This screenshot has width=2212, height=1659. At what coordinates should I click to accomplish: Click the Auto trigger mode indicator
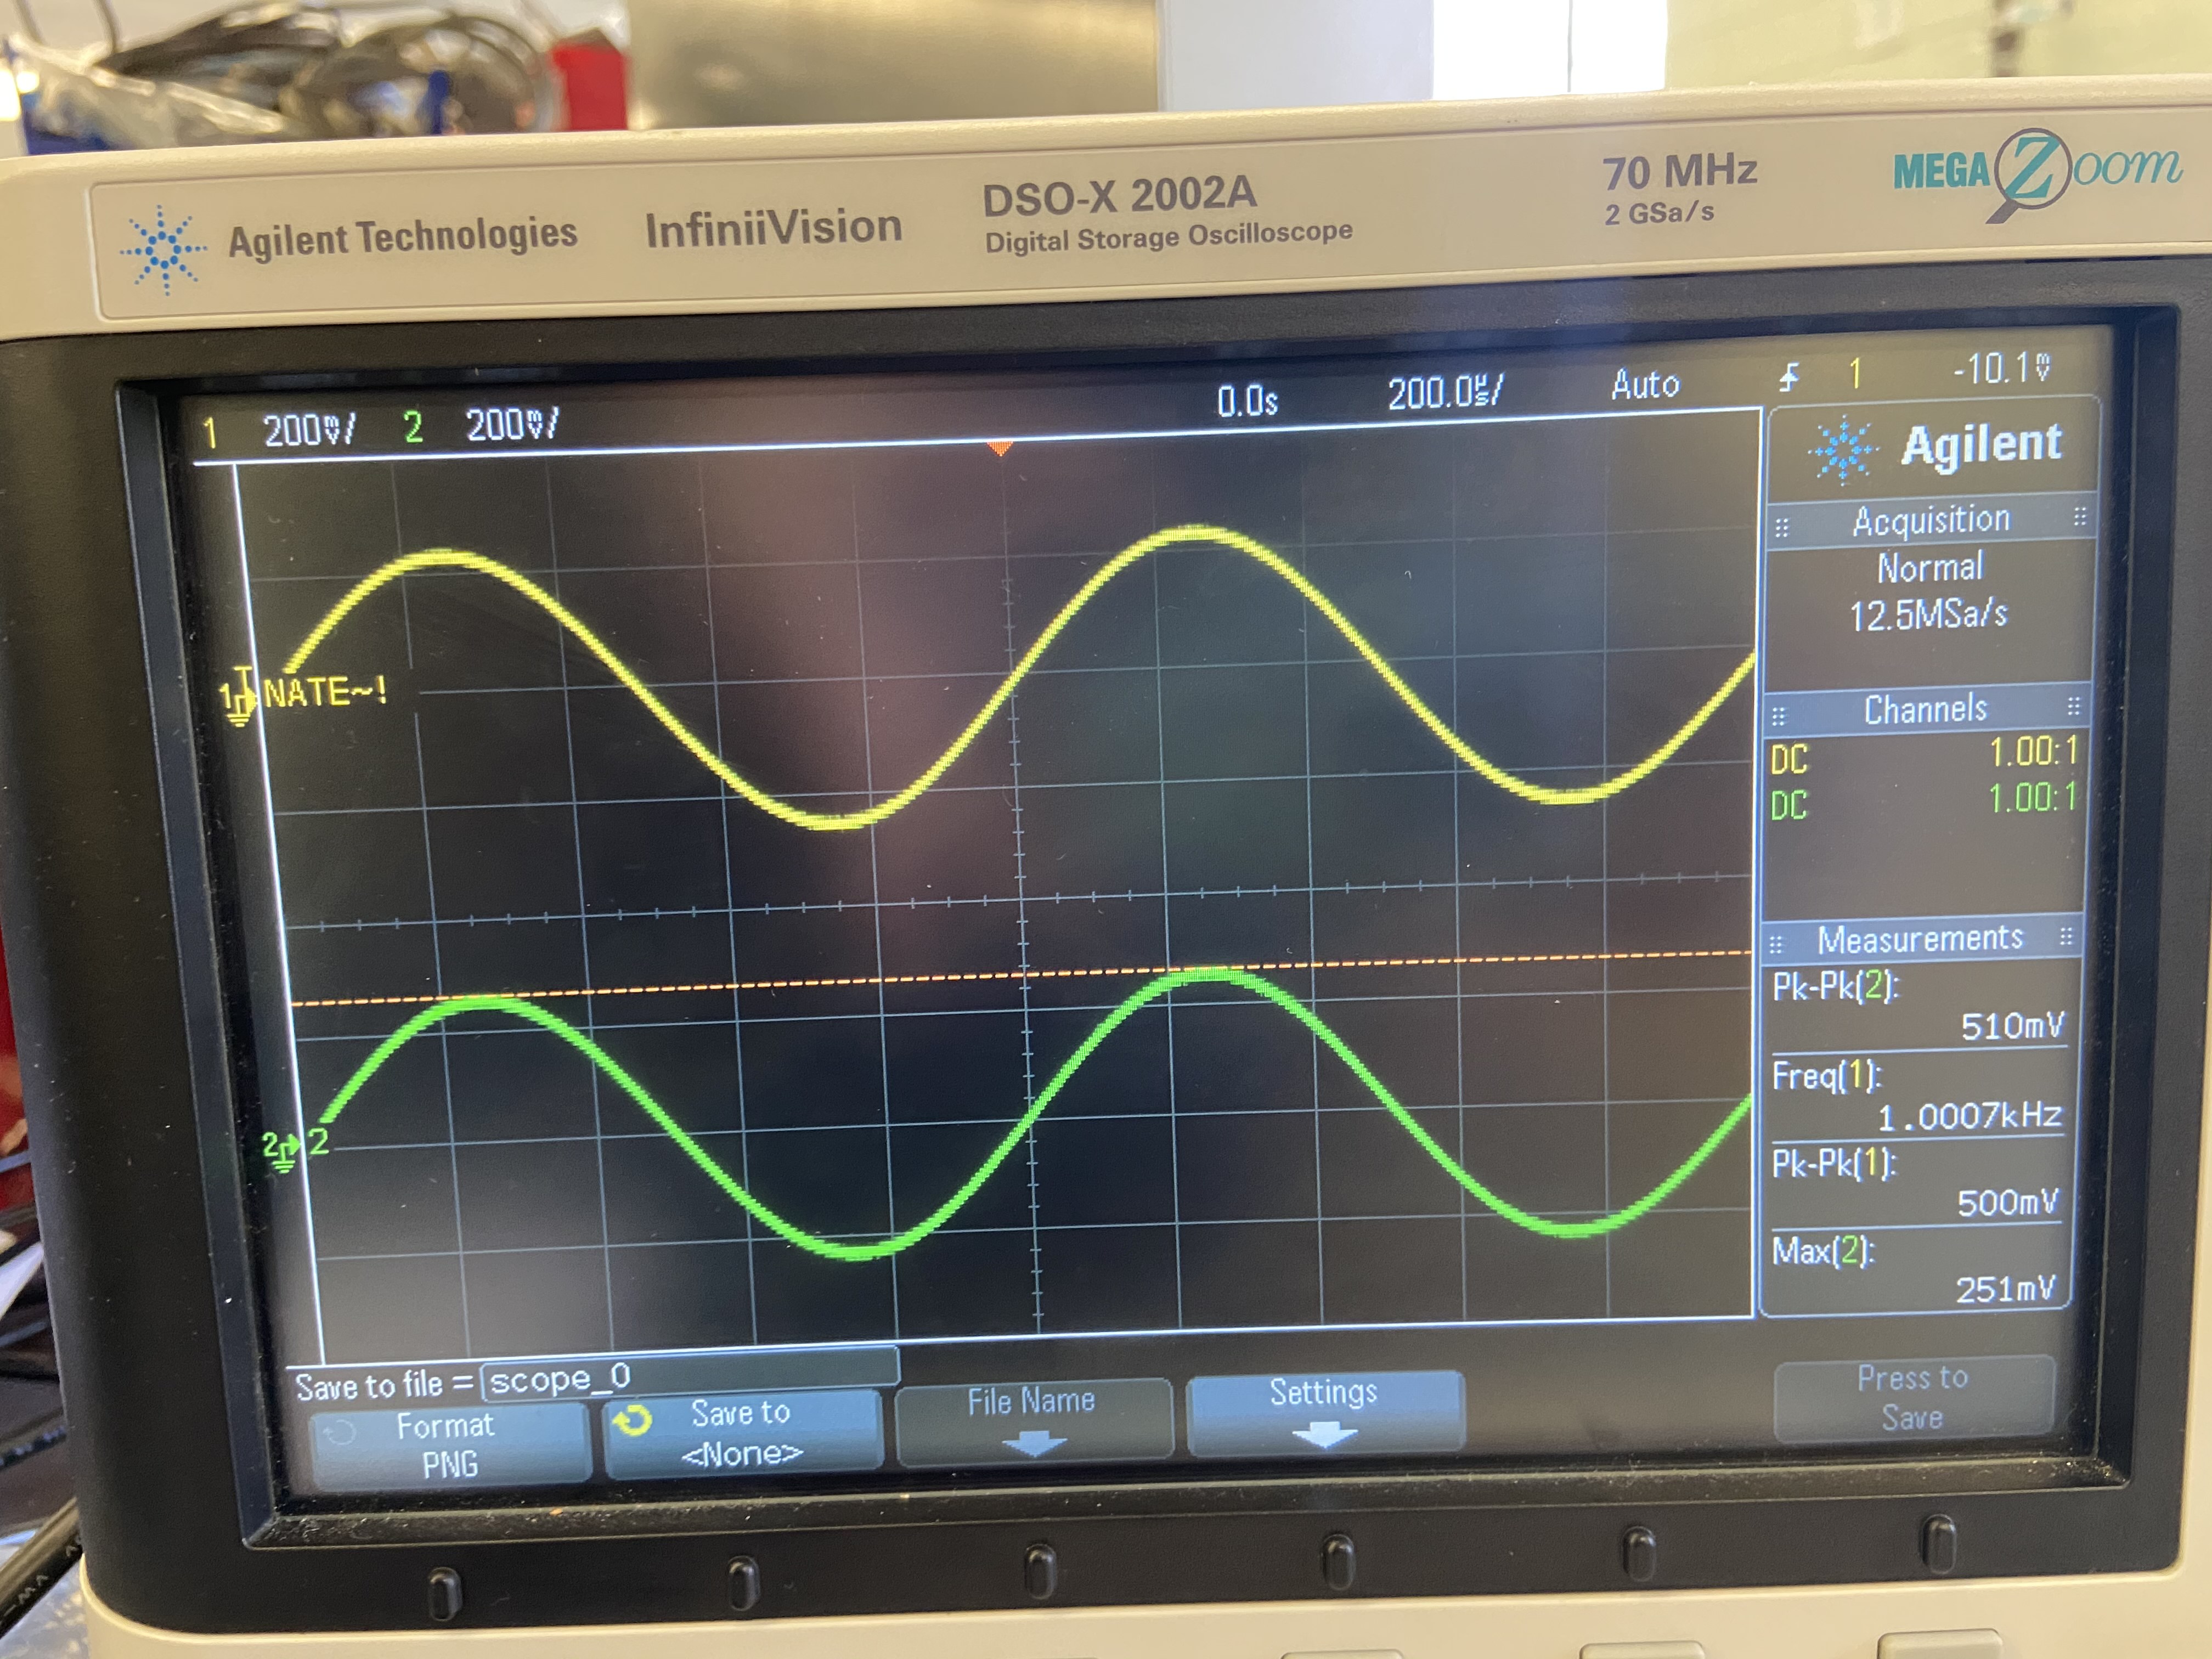click(1645, 384)
